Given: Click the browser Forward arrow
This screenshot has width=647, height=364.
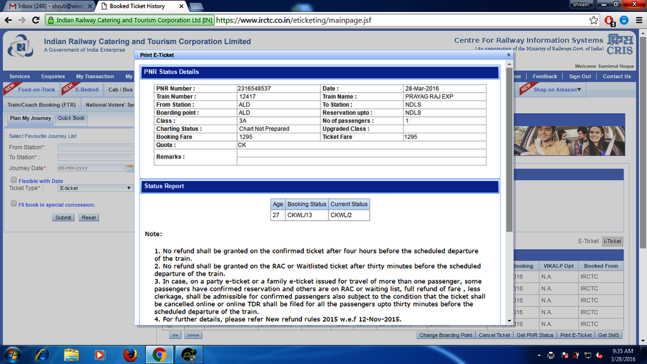Looking at the screenshot, I should [22, 20].
